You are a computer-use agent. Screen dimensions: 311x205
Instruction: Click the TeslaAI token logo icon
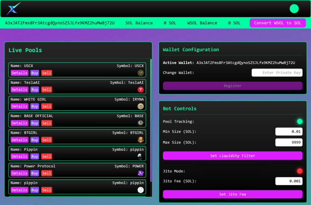(141, 89)
